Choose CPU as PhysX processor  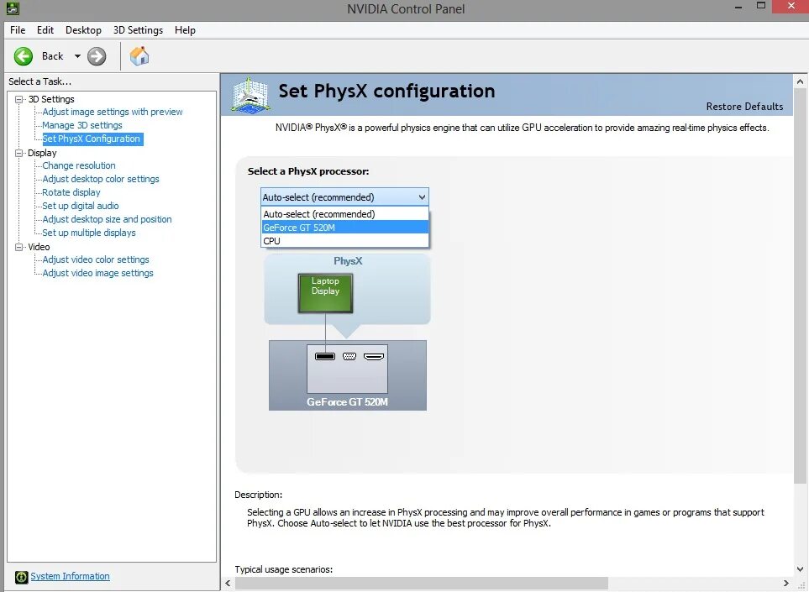click(x=344, y=241)
